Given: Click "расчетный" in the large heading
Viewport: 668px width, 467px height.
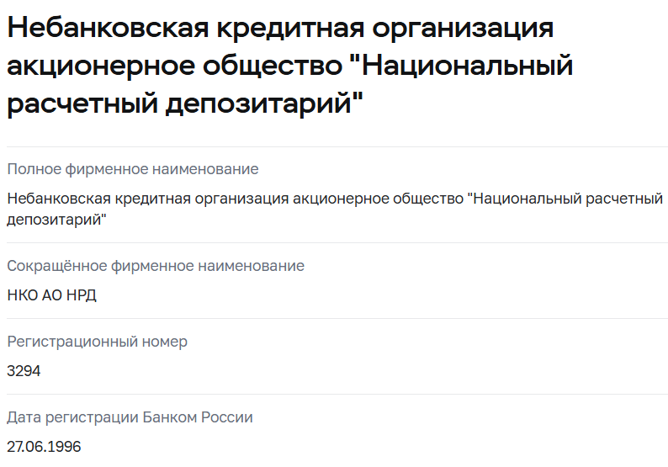Looking at the screenshot, I should (82, 105).
